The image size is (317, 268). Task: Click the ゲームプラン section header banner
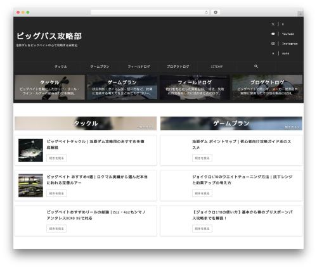(231, 124)
